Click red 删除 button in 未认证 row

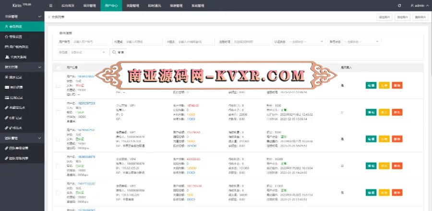coord(397,85)
